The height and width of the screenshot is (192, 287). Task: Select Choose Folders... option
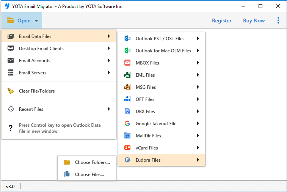pyautogui.click(x=87, y=162)
